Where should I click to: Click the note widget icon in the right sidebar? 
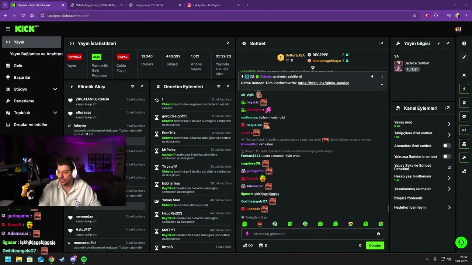(464, 102)
